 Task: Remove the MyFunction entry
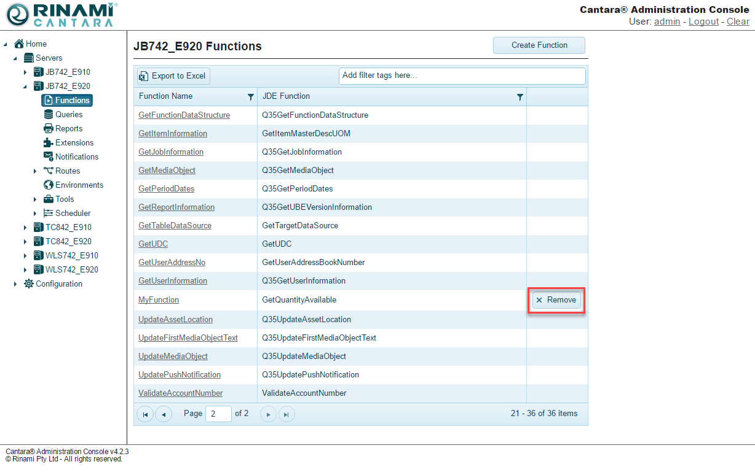556,300
